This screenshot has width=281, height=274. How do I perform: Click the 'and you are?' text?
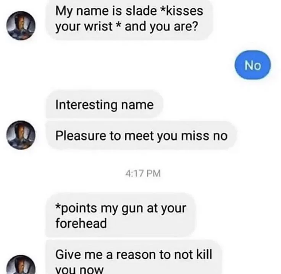pos(161,27)
